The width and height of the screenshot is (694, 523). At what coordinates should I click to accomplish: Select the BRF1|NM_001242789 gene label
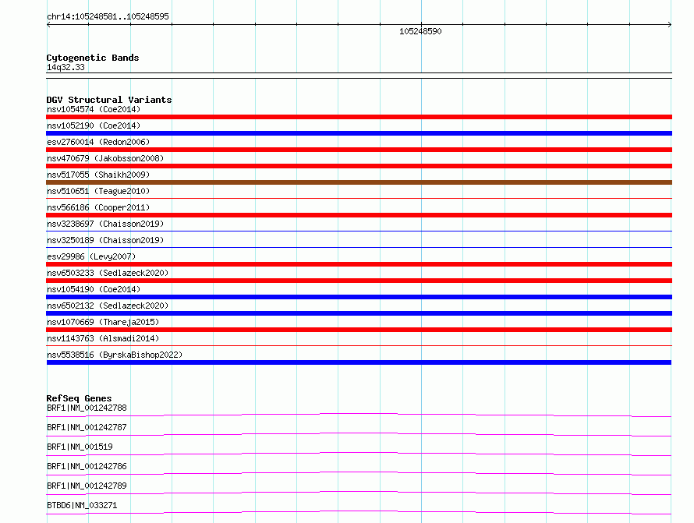click(x=87, y=486)
